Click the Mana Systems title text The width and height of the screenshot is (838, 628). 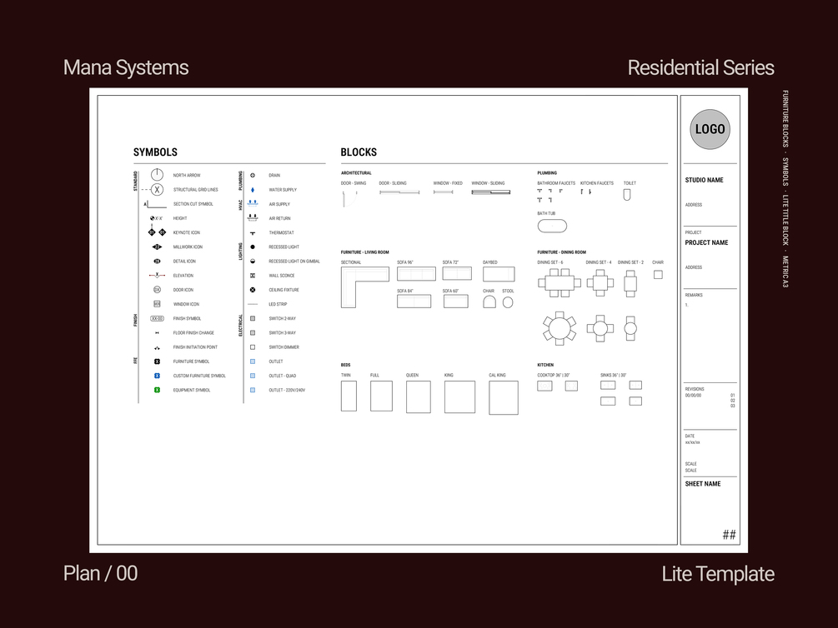tap(126, 67)
